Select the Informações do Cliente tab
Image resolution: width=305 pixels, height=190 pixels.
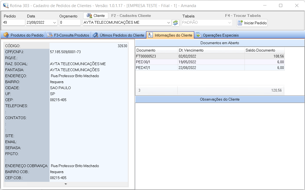pos(170,35)
